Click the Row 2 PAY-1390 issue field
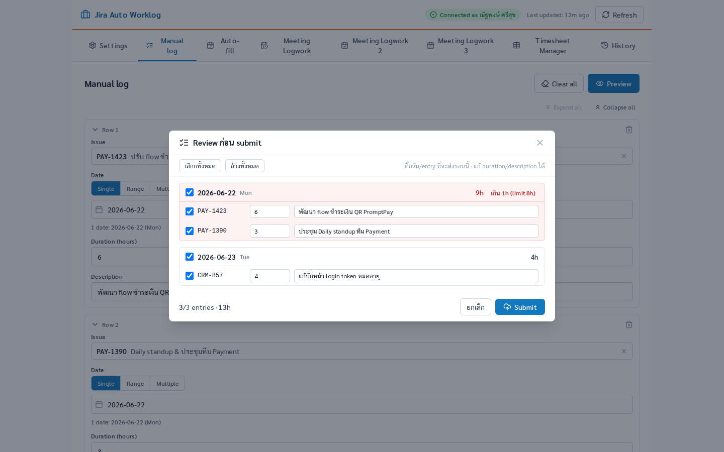This screenshot has height=452, width=724. 362,351
